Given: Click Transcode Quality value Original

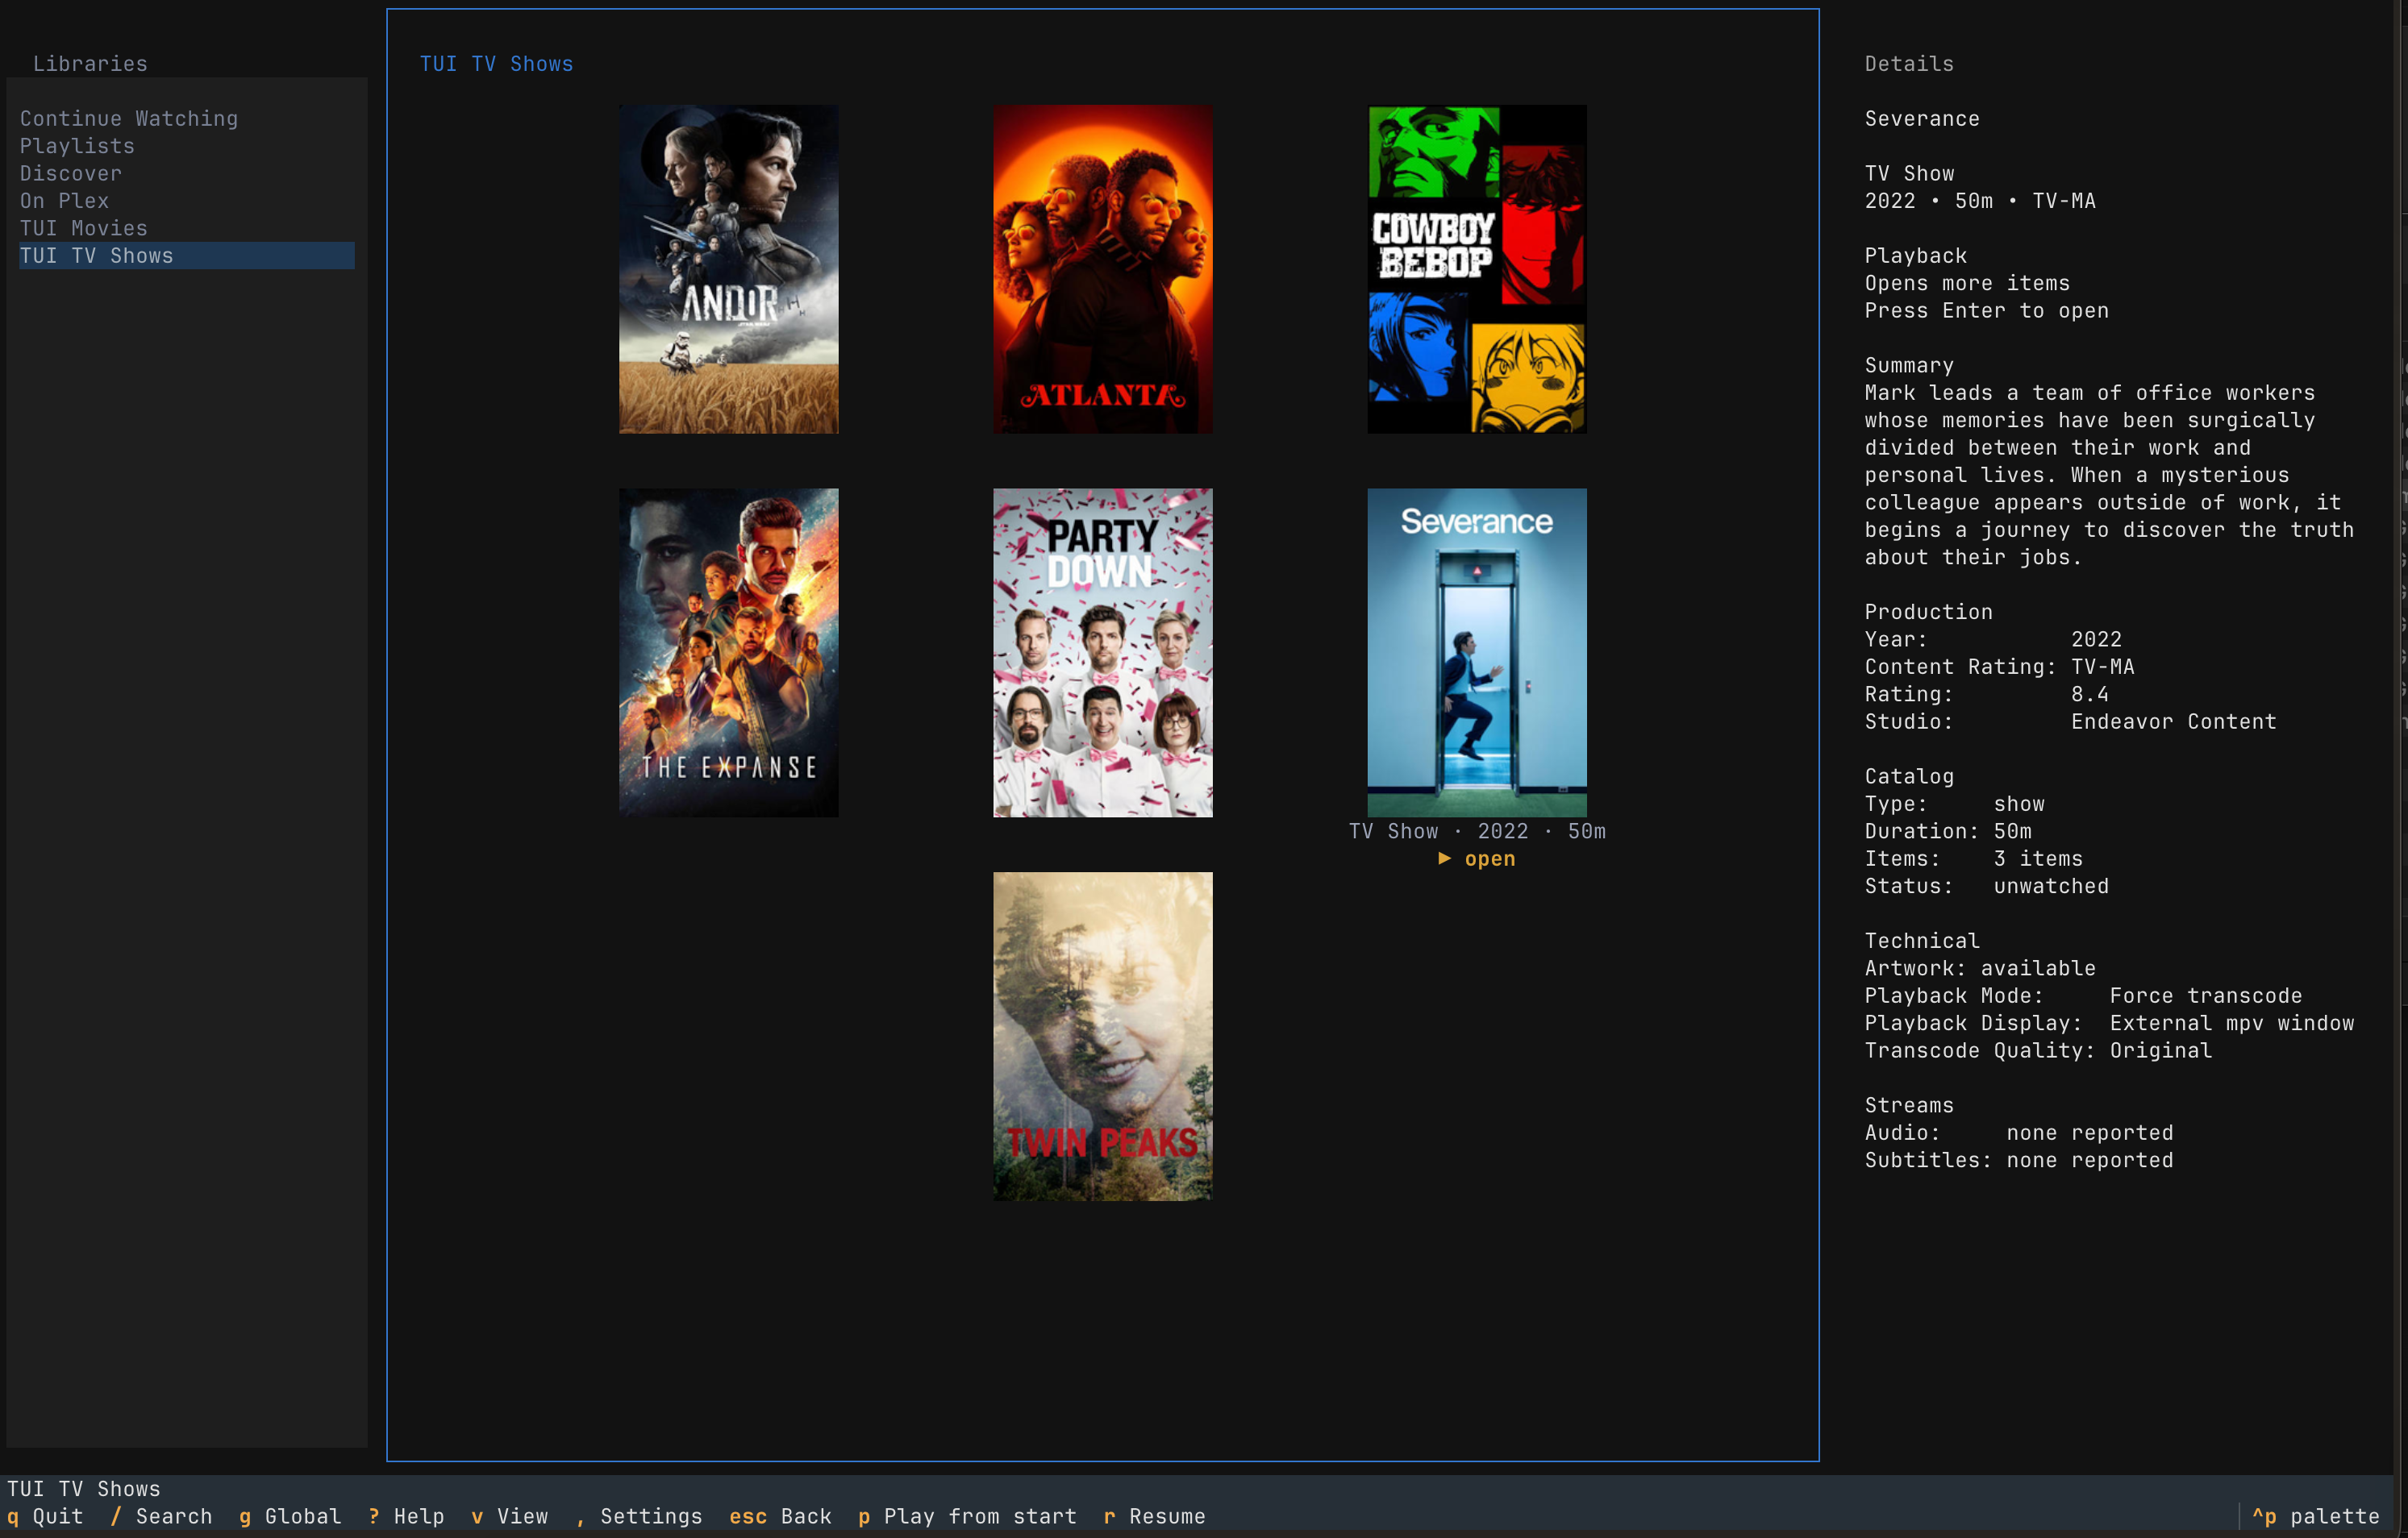Looking at the screenshot, I should (2161, 1050).
